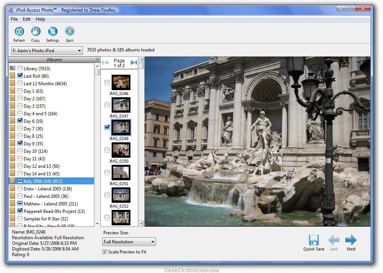Click album icon beside Day 6 (19)
Screen dimensions: 383x273
click(x=12, y=121)
